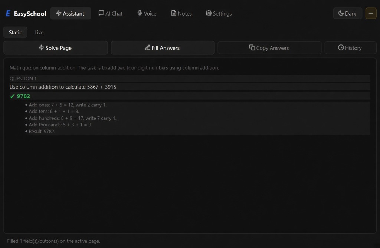Open the History panel
The width and height of the screenshot is (380, 248).
coord(350,48)
